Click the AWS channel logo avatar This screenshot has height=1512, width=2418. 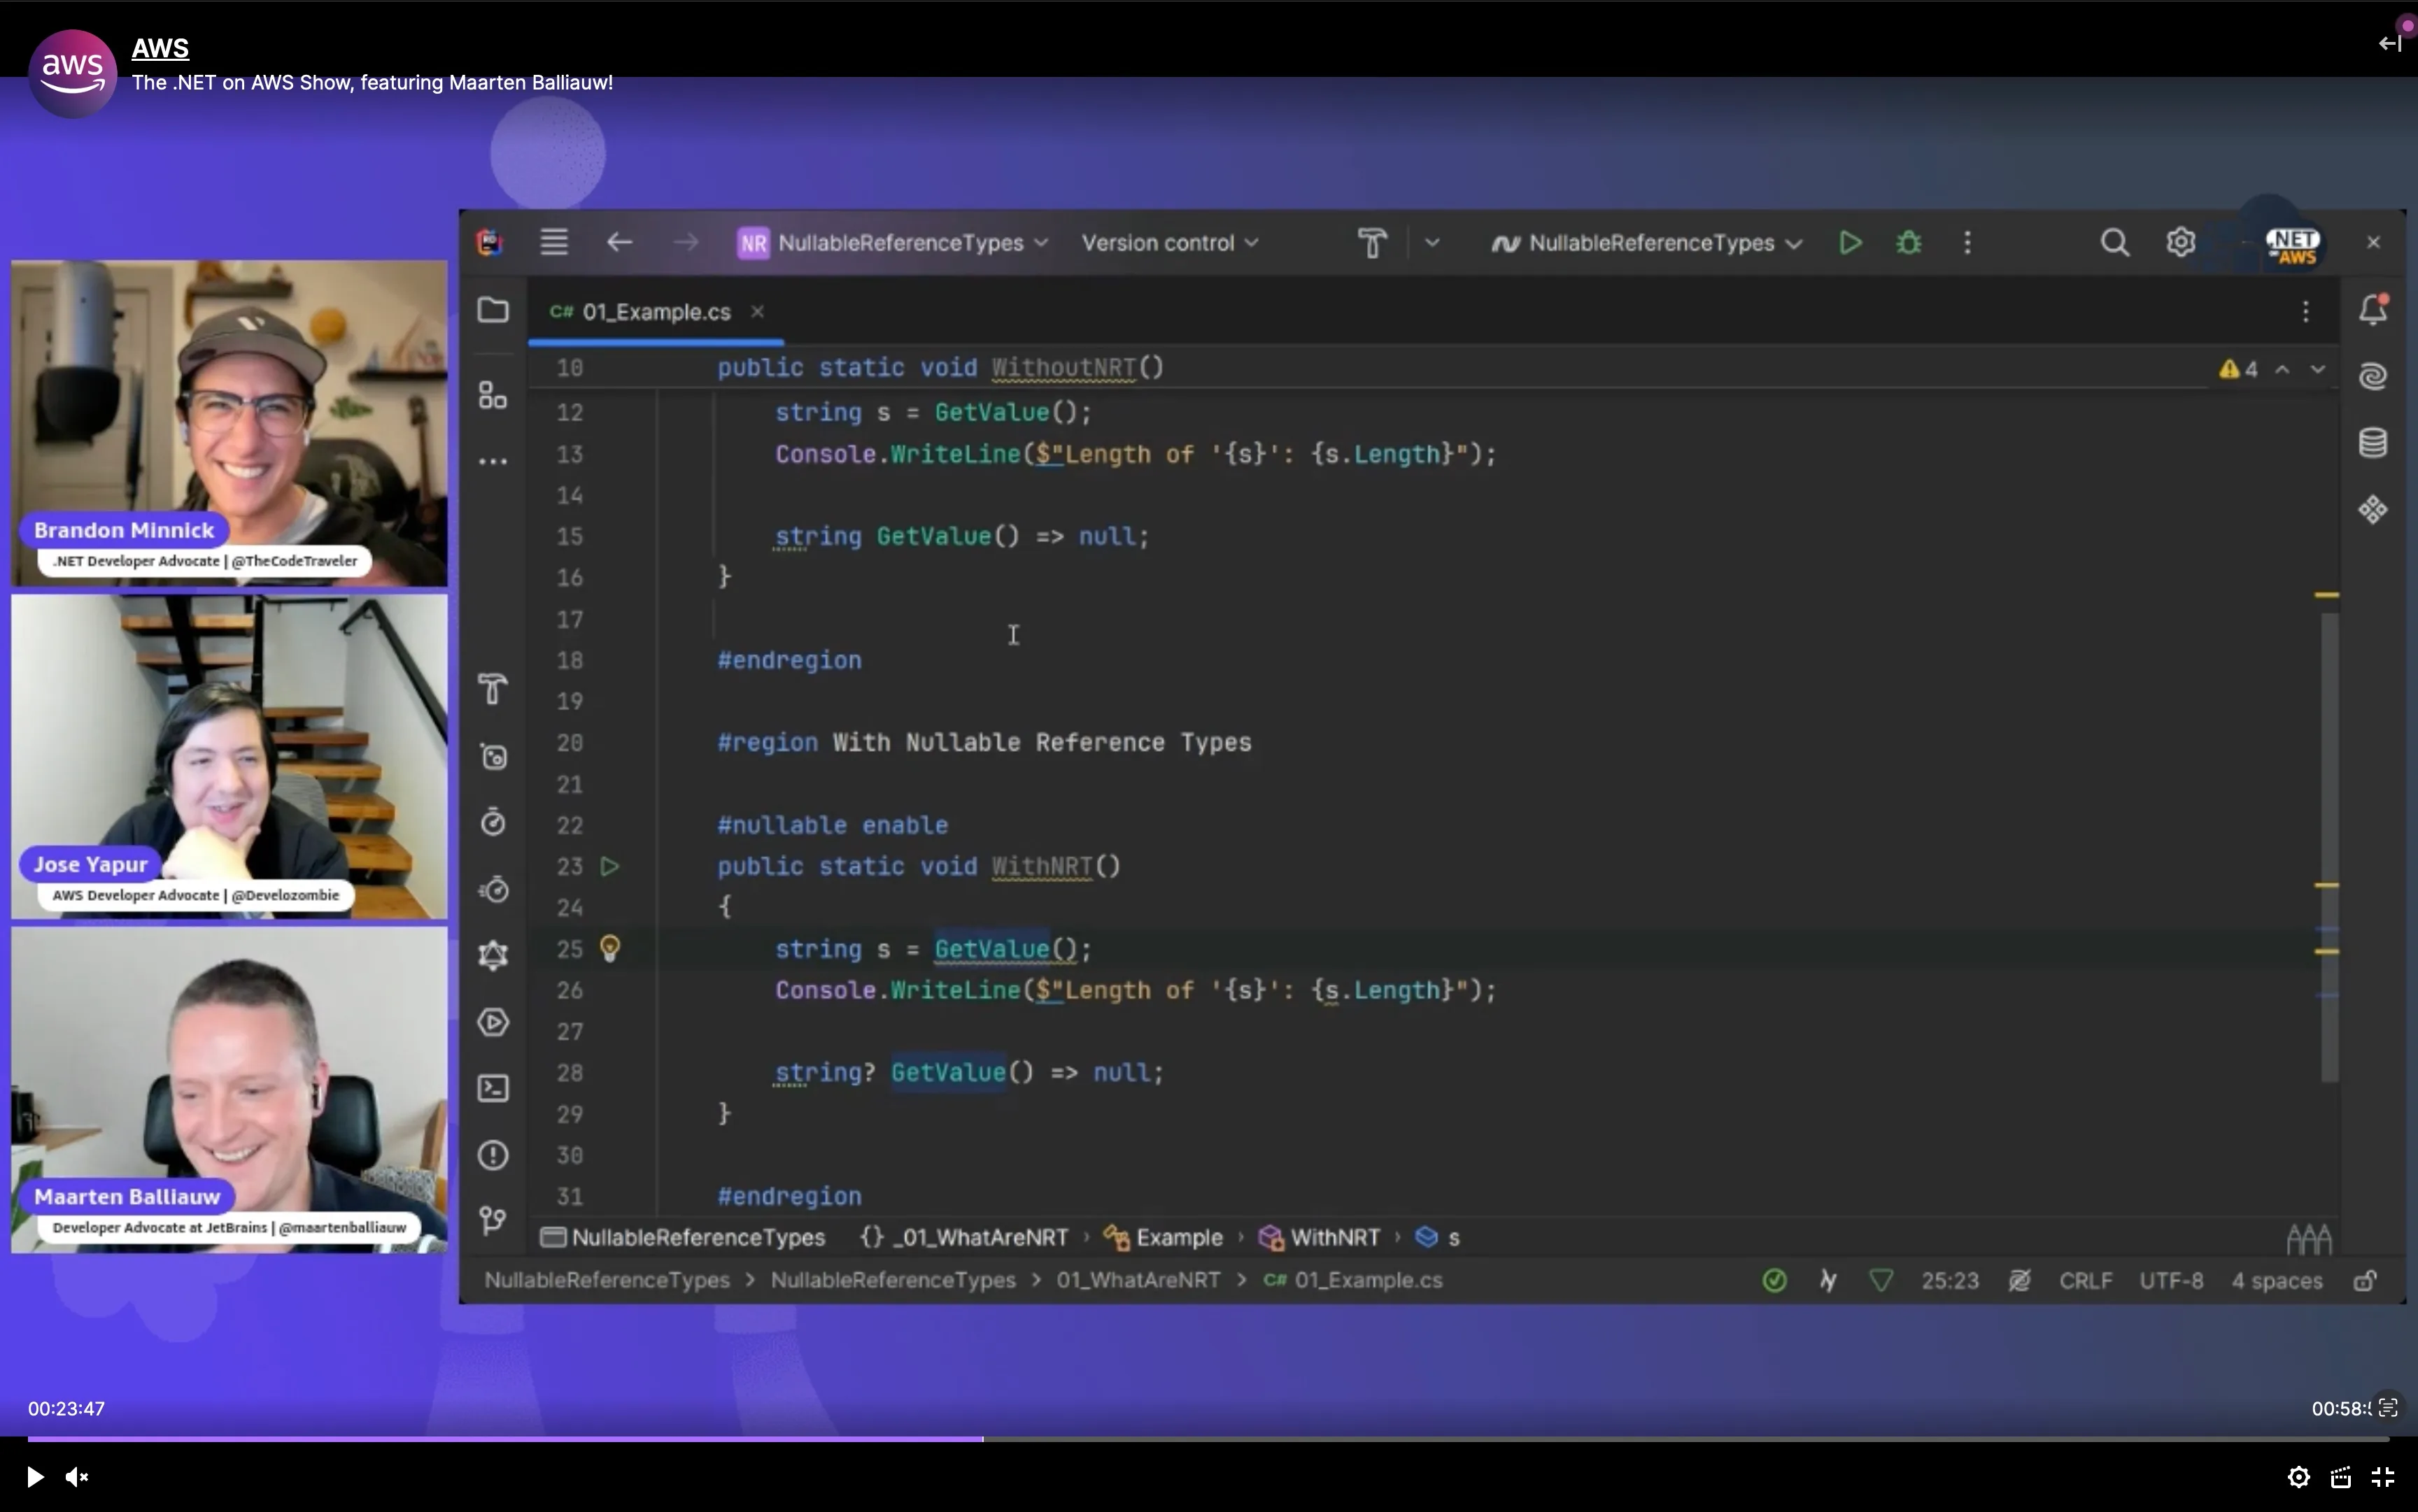[x=73, y=73]
